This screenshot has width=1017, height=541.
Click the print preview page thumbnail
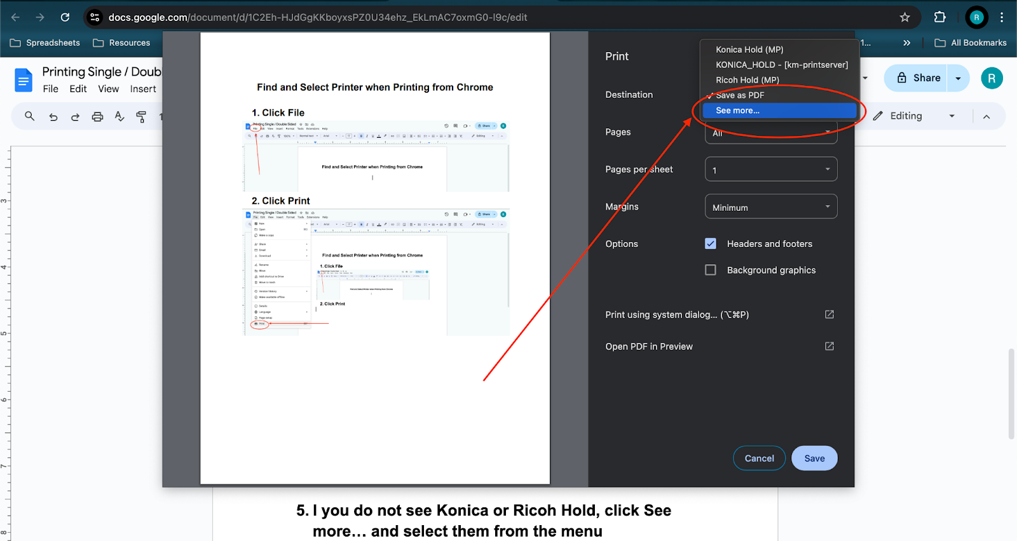(375, 258)
